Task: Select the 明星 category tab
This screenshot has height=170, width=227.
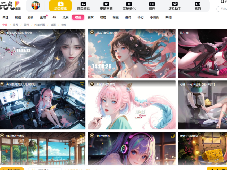Action: pyautogui.click(x=116, y=17)
